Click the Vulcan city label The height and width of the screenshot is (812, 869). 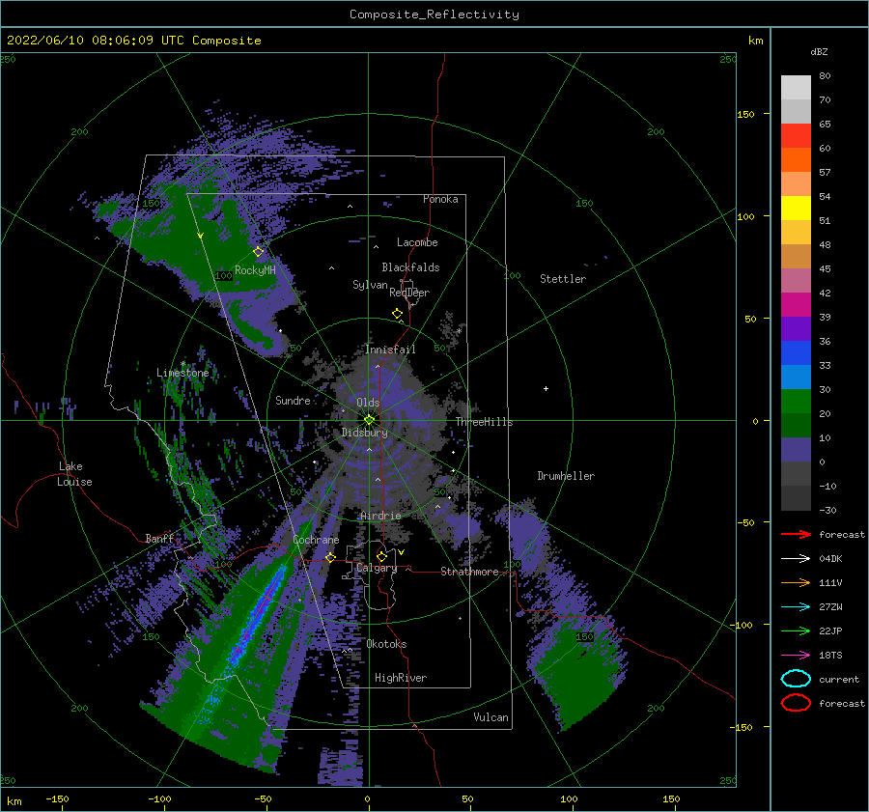coord(491,717)
